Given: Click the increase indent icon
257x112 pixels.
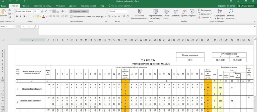Looking at the screenshot, I should click(x=66, y=16).
